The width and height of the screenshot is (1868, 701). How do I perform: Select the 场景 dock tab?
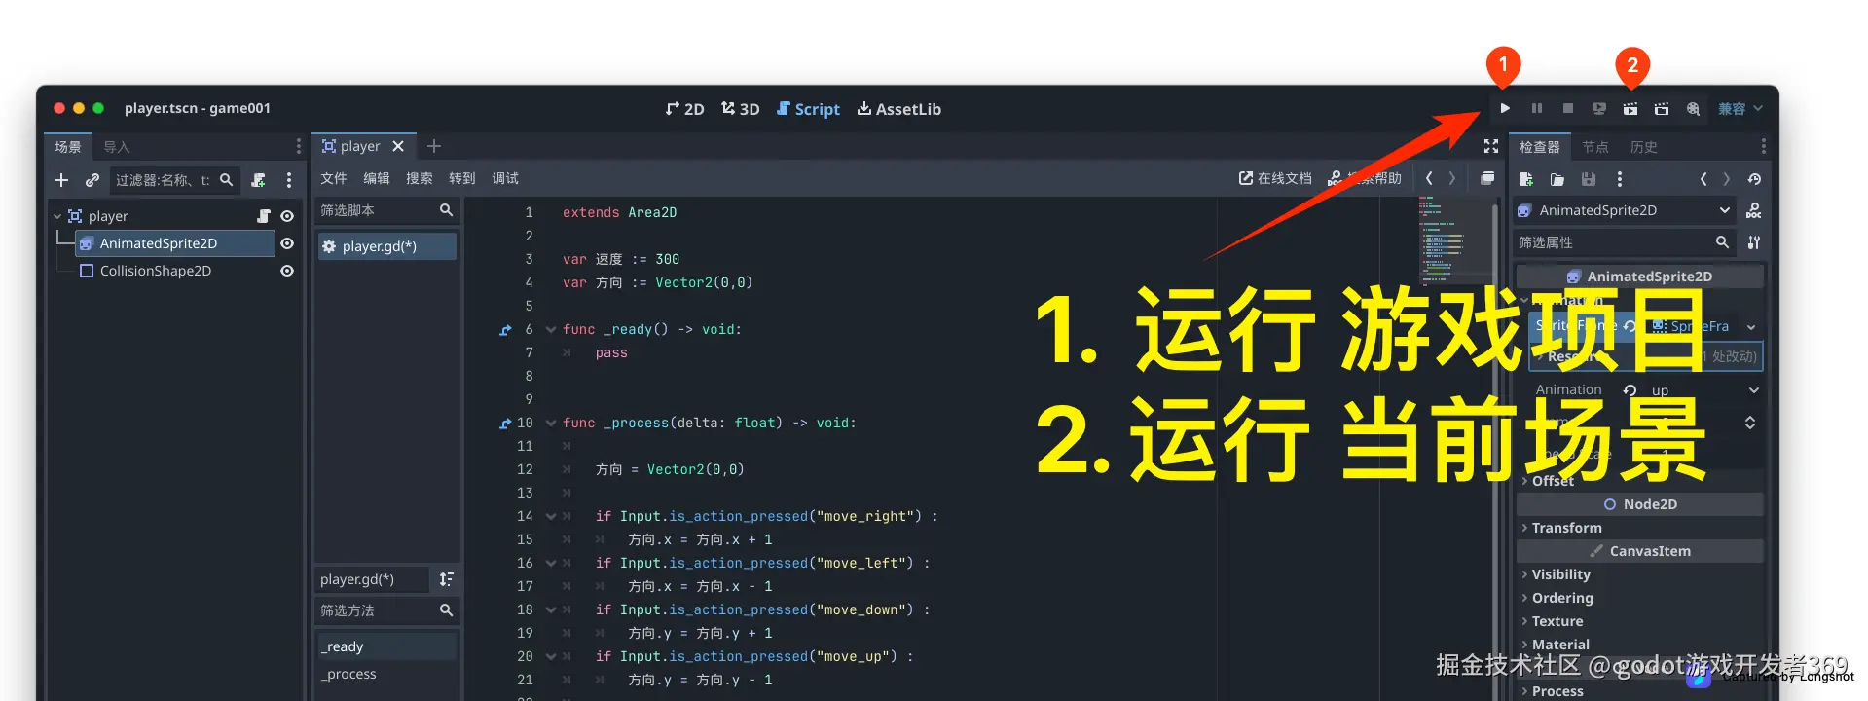point(68,147)
